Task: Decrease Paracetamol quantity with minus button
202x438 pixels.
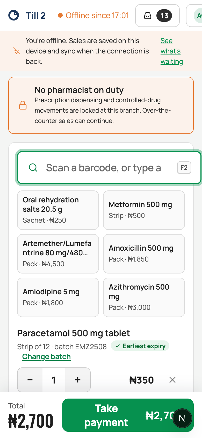Action: coord(30,380)
